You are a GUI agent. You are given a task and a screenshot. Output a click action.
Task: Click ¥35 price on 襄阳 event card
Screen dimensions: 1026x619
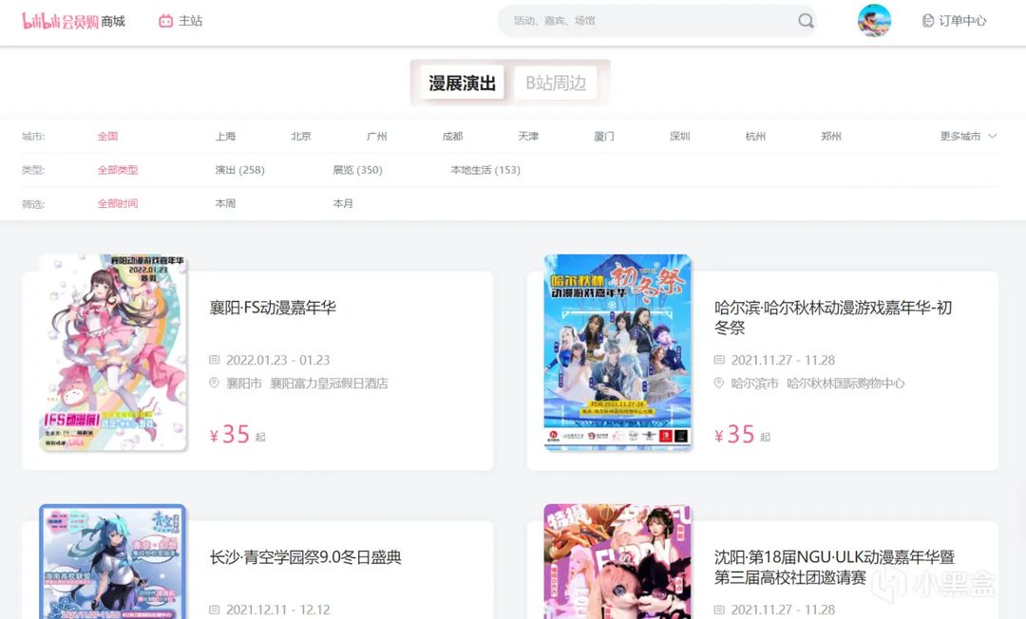tap(230, 435)
